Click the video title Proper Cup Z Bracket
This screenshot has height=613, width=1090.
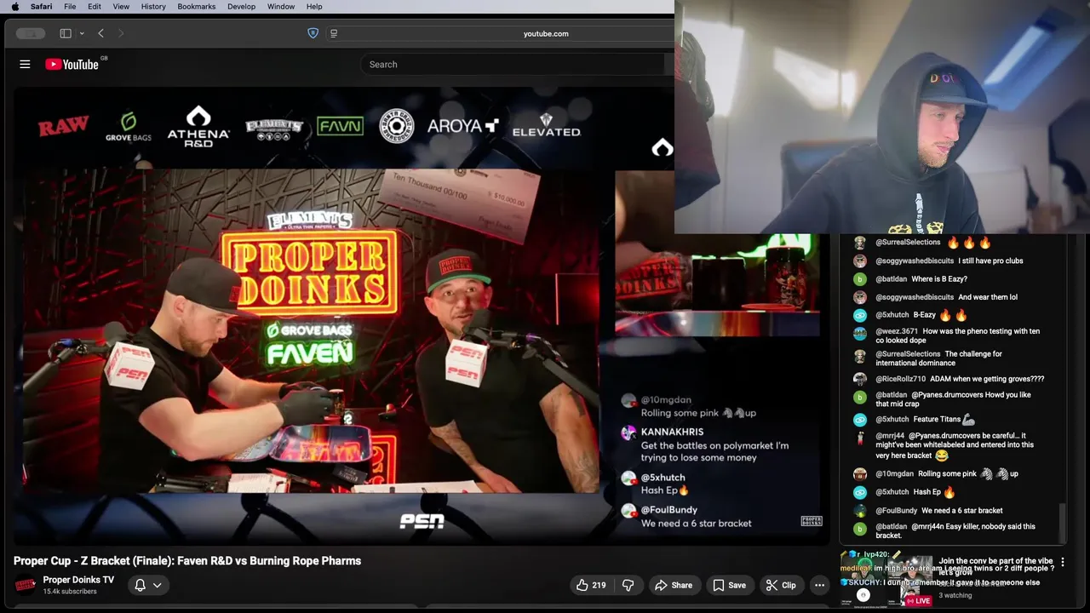(x=187, y=561)
